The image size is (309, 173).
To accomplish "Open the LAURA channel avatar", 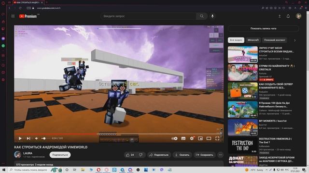I will (x=17, y=155).
